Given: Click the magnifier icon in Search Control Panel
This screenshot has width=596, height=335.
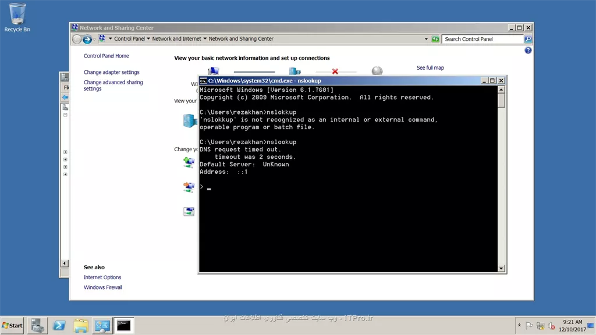Looking at the screenshot, I should coord(528,39).
